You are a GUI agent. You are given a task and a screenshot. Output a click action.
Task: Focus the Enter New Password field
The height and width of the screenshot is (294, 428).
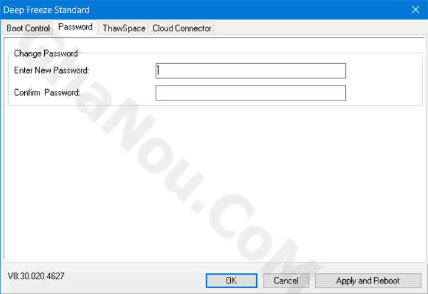pyautogui.click(x=250, y=71)
